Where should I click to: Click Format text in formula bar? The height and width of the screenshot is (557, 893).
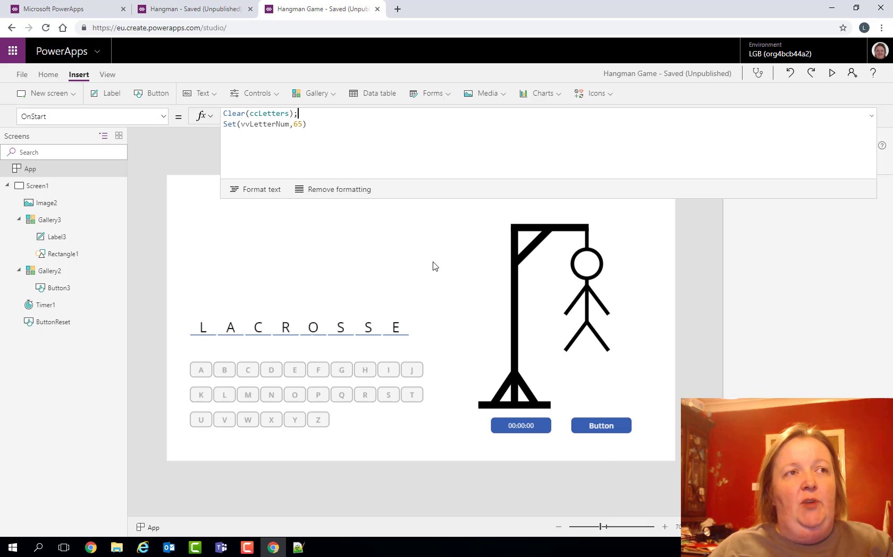255,189
